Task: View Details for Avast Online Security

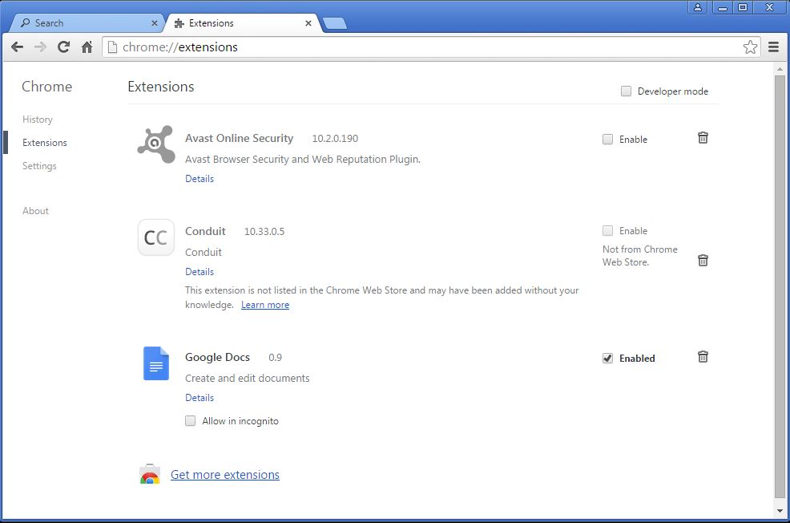Action: tap(200, 179)
